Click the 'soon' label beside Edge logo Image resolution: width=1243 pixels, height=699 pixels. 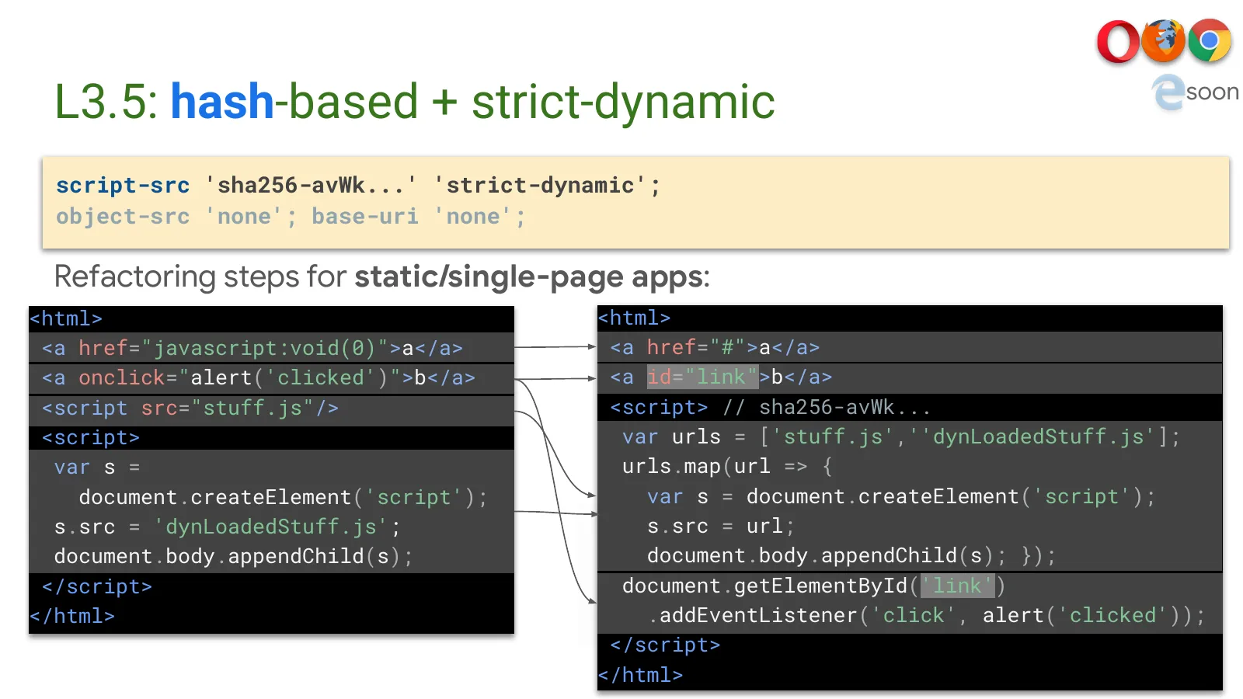click(1212, 92)
